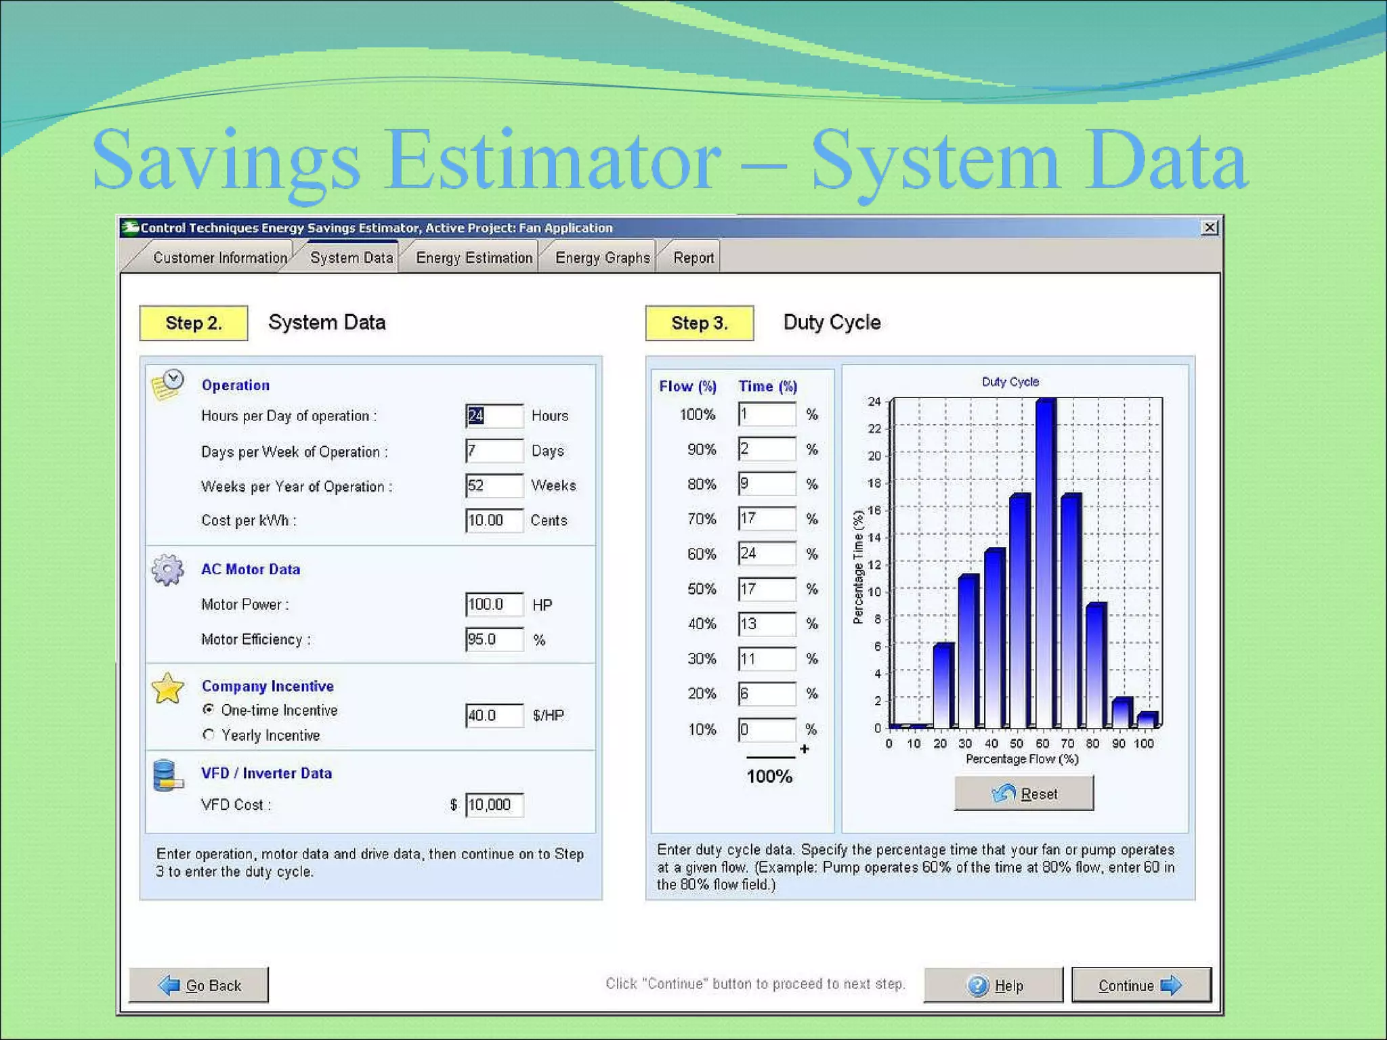Click the 60% flow time field

point(767,554)
